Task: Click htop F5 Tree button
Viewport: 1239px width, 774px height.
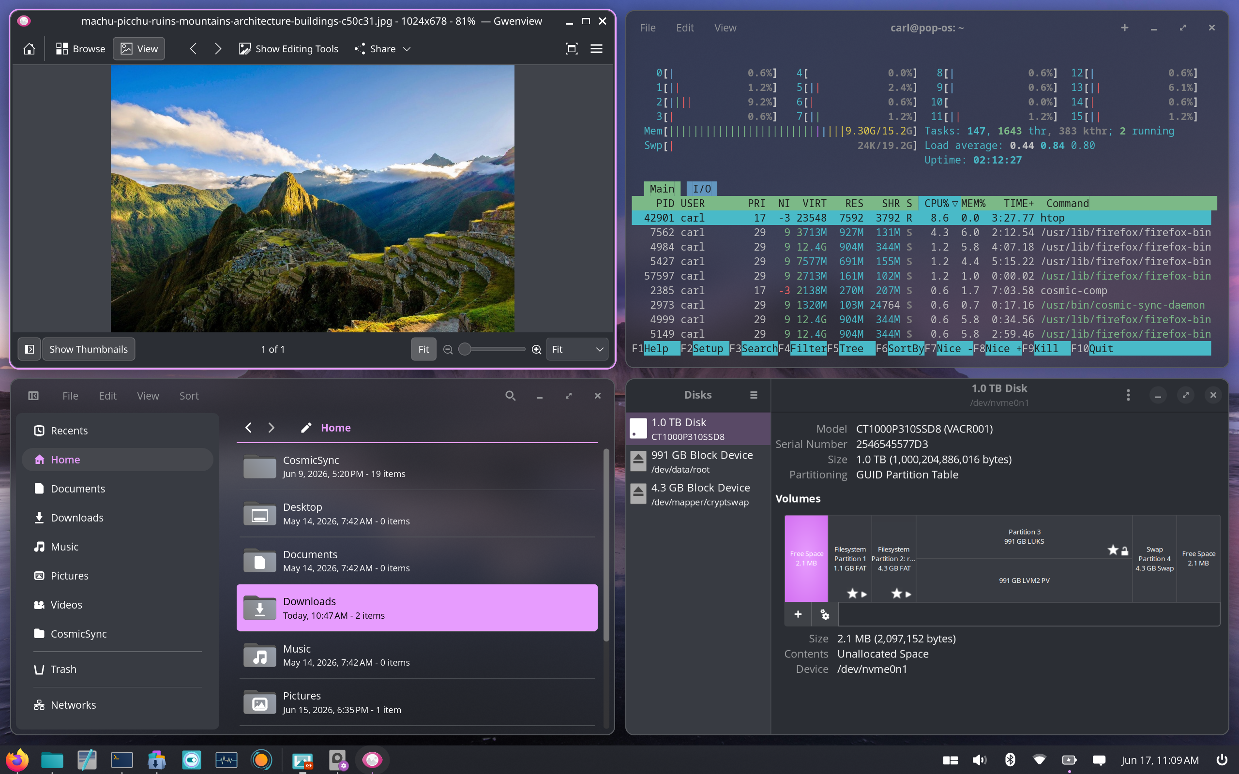Action: click(x=851, y=349)
